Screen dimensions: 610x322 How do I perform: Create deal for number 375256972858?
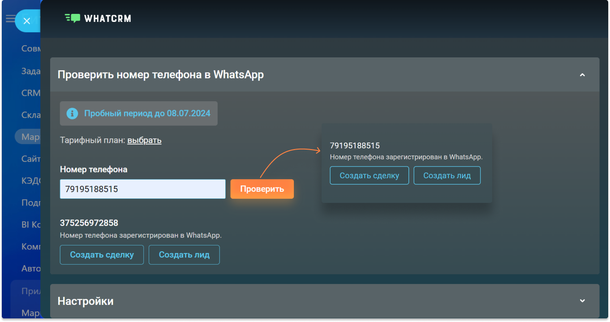coord(102,255)
